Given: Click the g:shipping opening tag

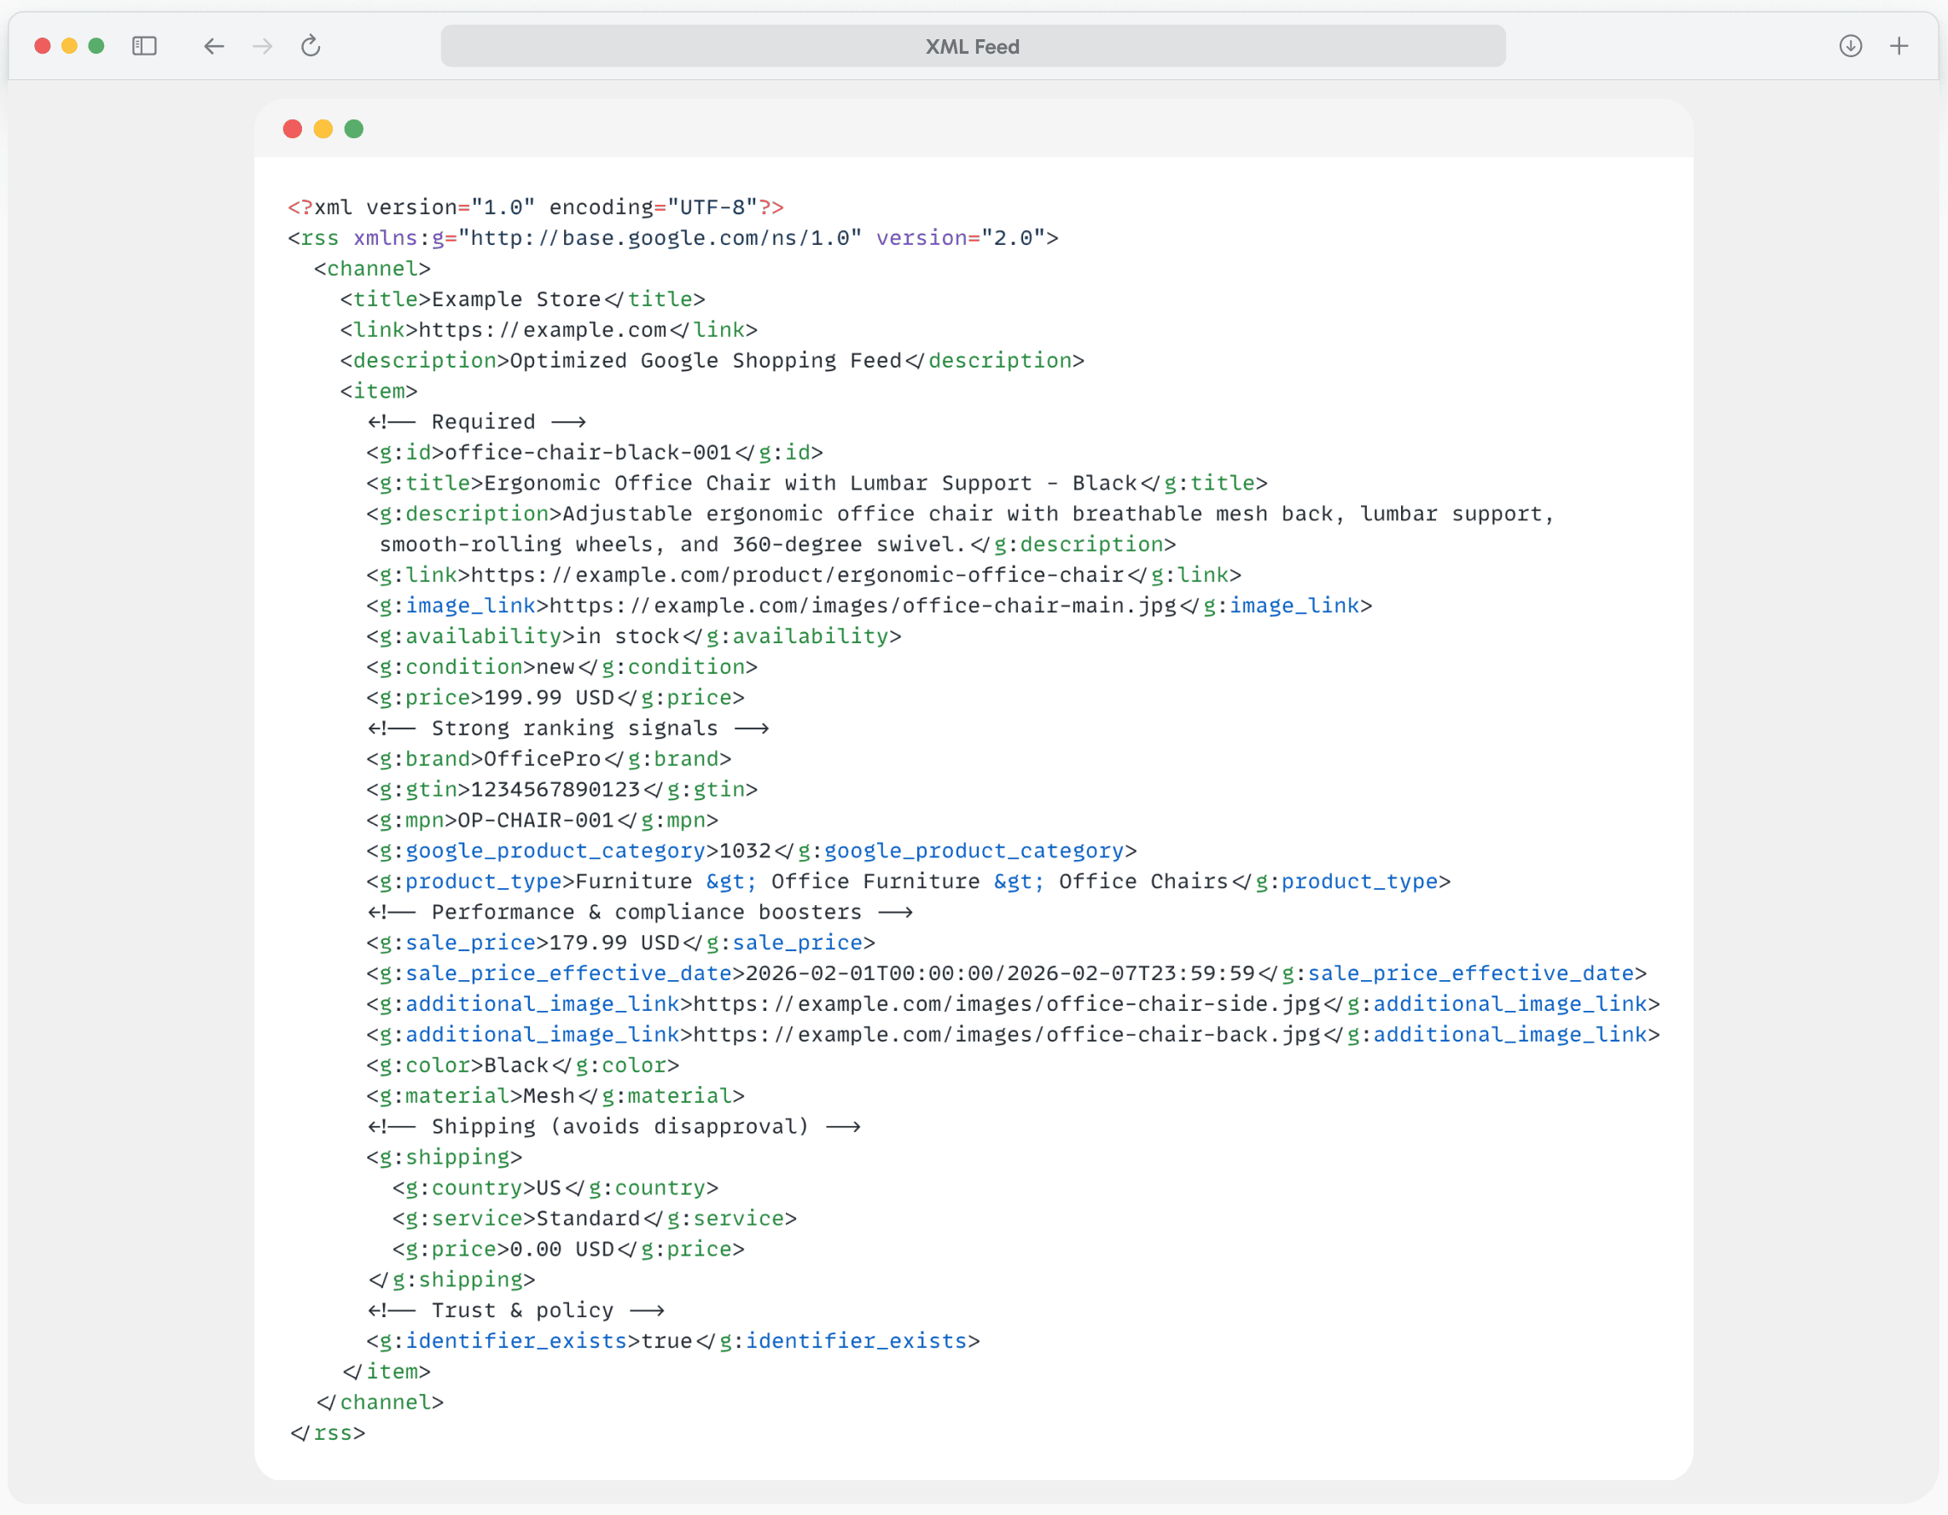Looking at the screenshot, I should point(444,1157).
